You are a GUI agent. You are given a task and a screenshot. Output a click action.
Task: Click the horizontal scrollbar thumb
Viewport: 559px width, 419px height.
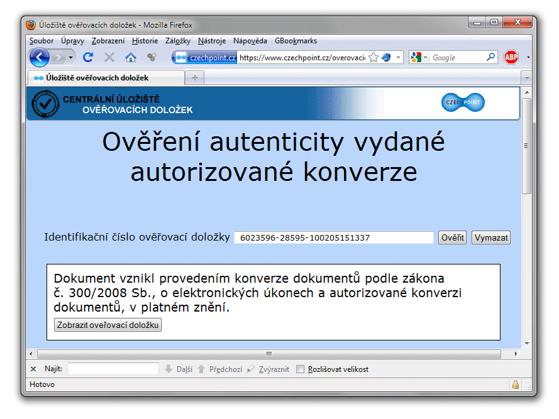(x=268, y=354)
